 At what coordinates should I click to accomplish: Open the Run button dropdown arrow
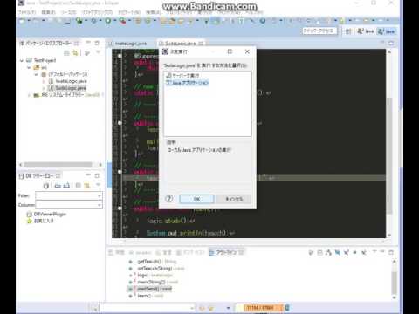[115, 21]
